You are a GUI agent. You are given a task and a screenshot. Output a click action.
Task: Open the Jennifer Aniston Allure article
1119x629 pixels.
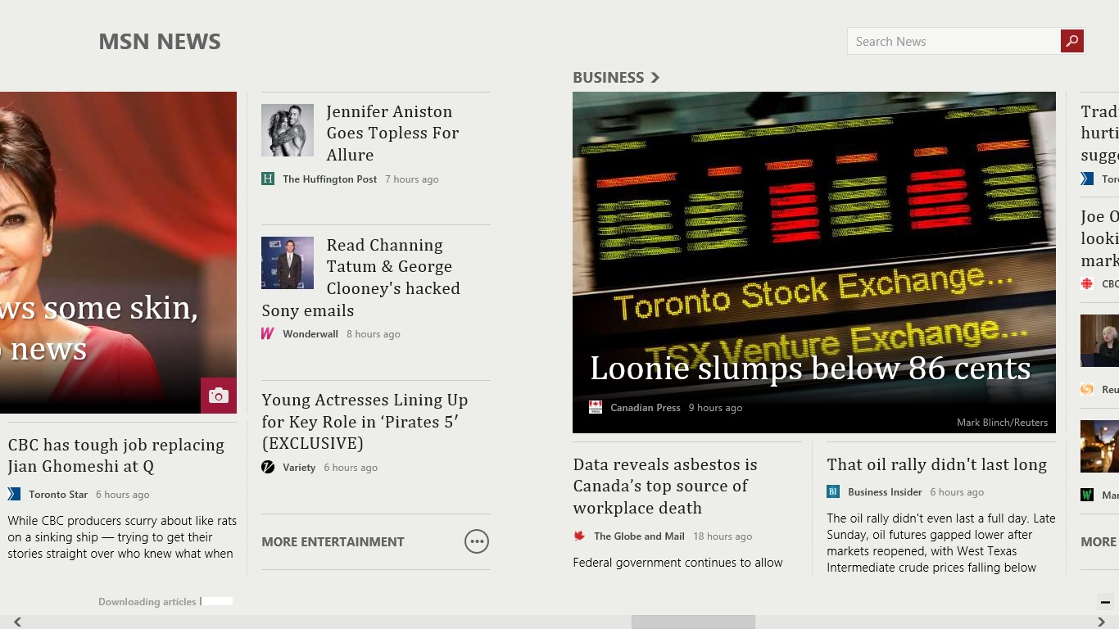pyautogui.click(x=392, y=133)
